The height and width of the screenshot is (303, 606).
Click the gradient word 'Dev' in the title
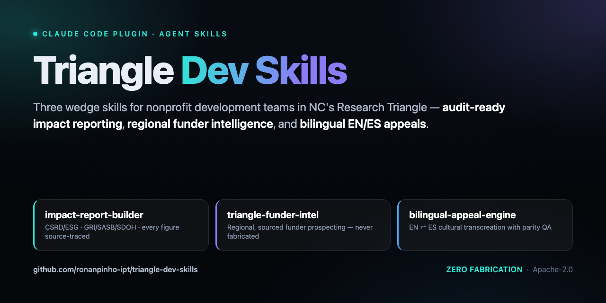(214, 71)
